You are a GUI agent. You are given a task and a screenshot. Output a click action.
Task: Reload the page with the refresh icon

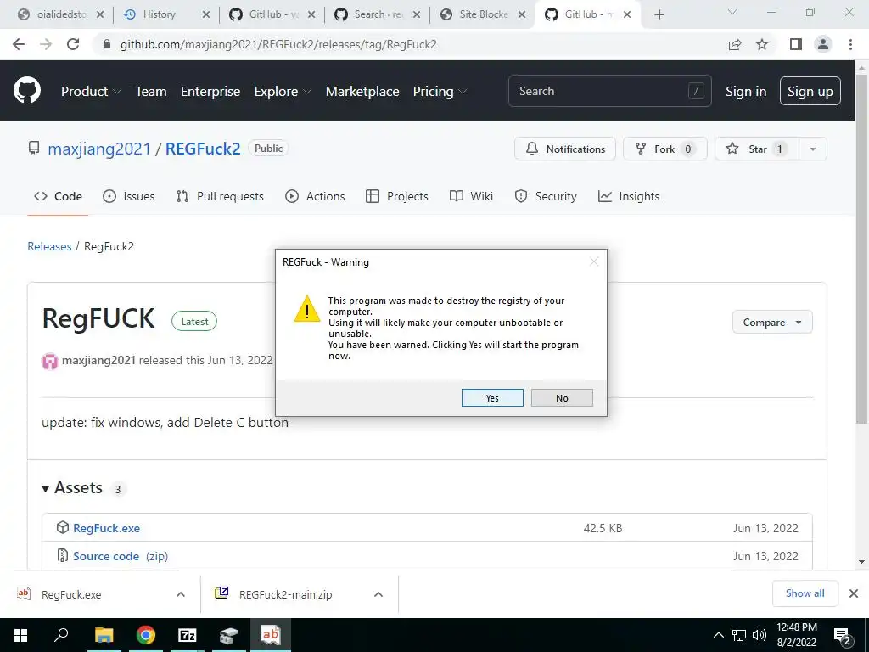coord(73,44)
